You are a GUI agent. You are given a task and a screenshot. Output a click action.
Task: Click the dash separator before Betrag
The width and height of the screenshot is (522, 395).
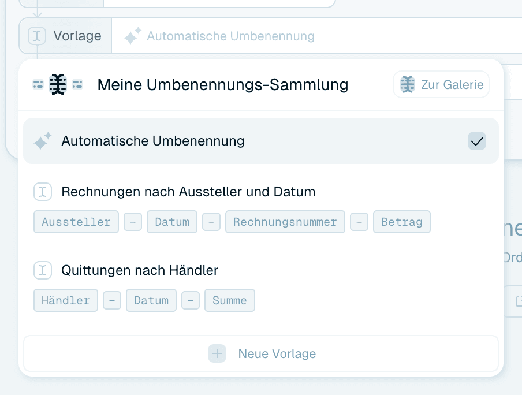click(x=359, y=222)
